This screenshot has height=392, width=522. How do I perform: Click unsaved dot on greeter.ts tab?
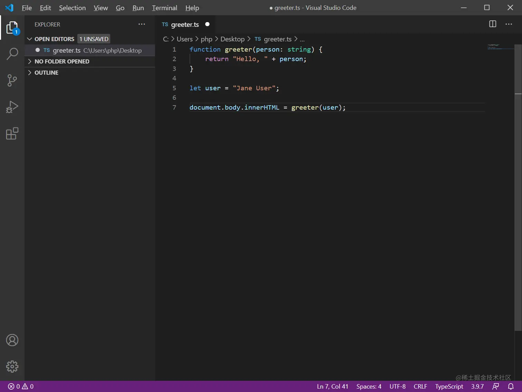click(207, 24)
